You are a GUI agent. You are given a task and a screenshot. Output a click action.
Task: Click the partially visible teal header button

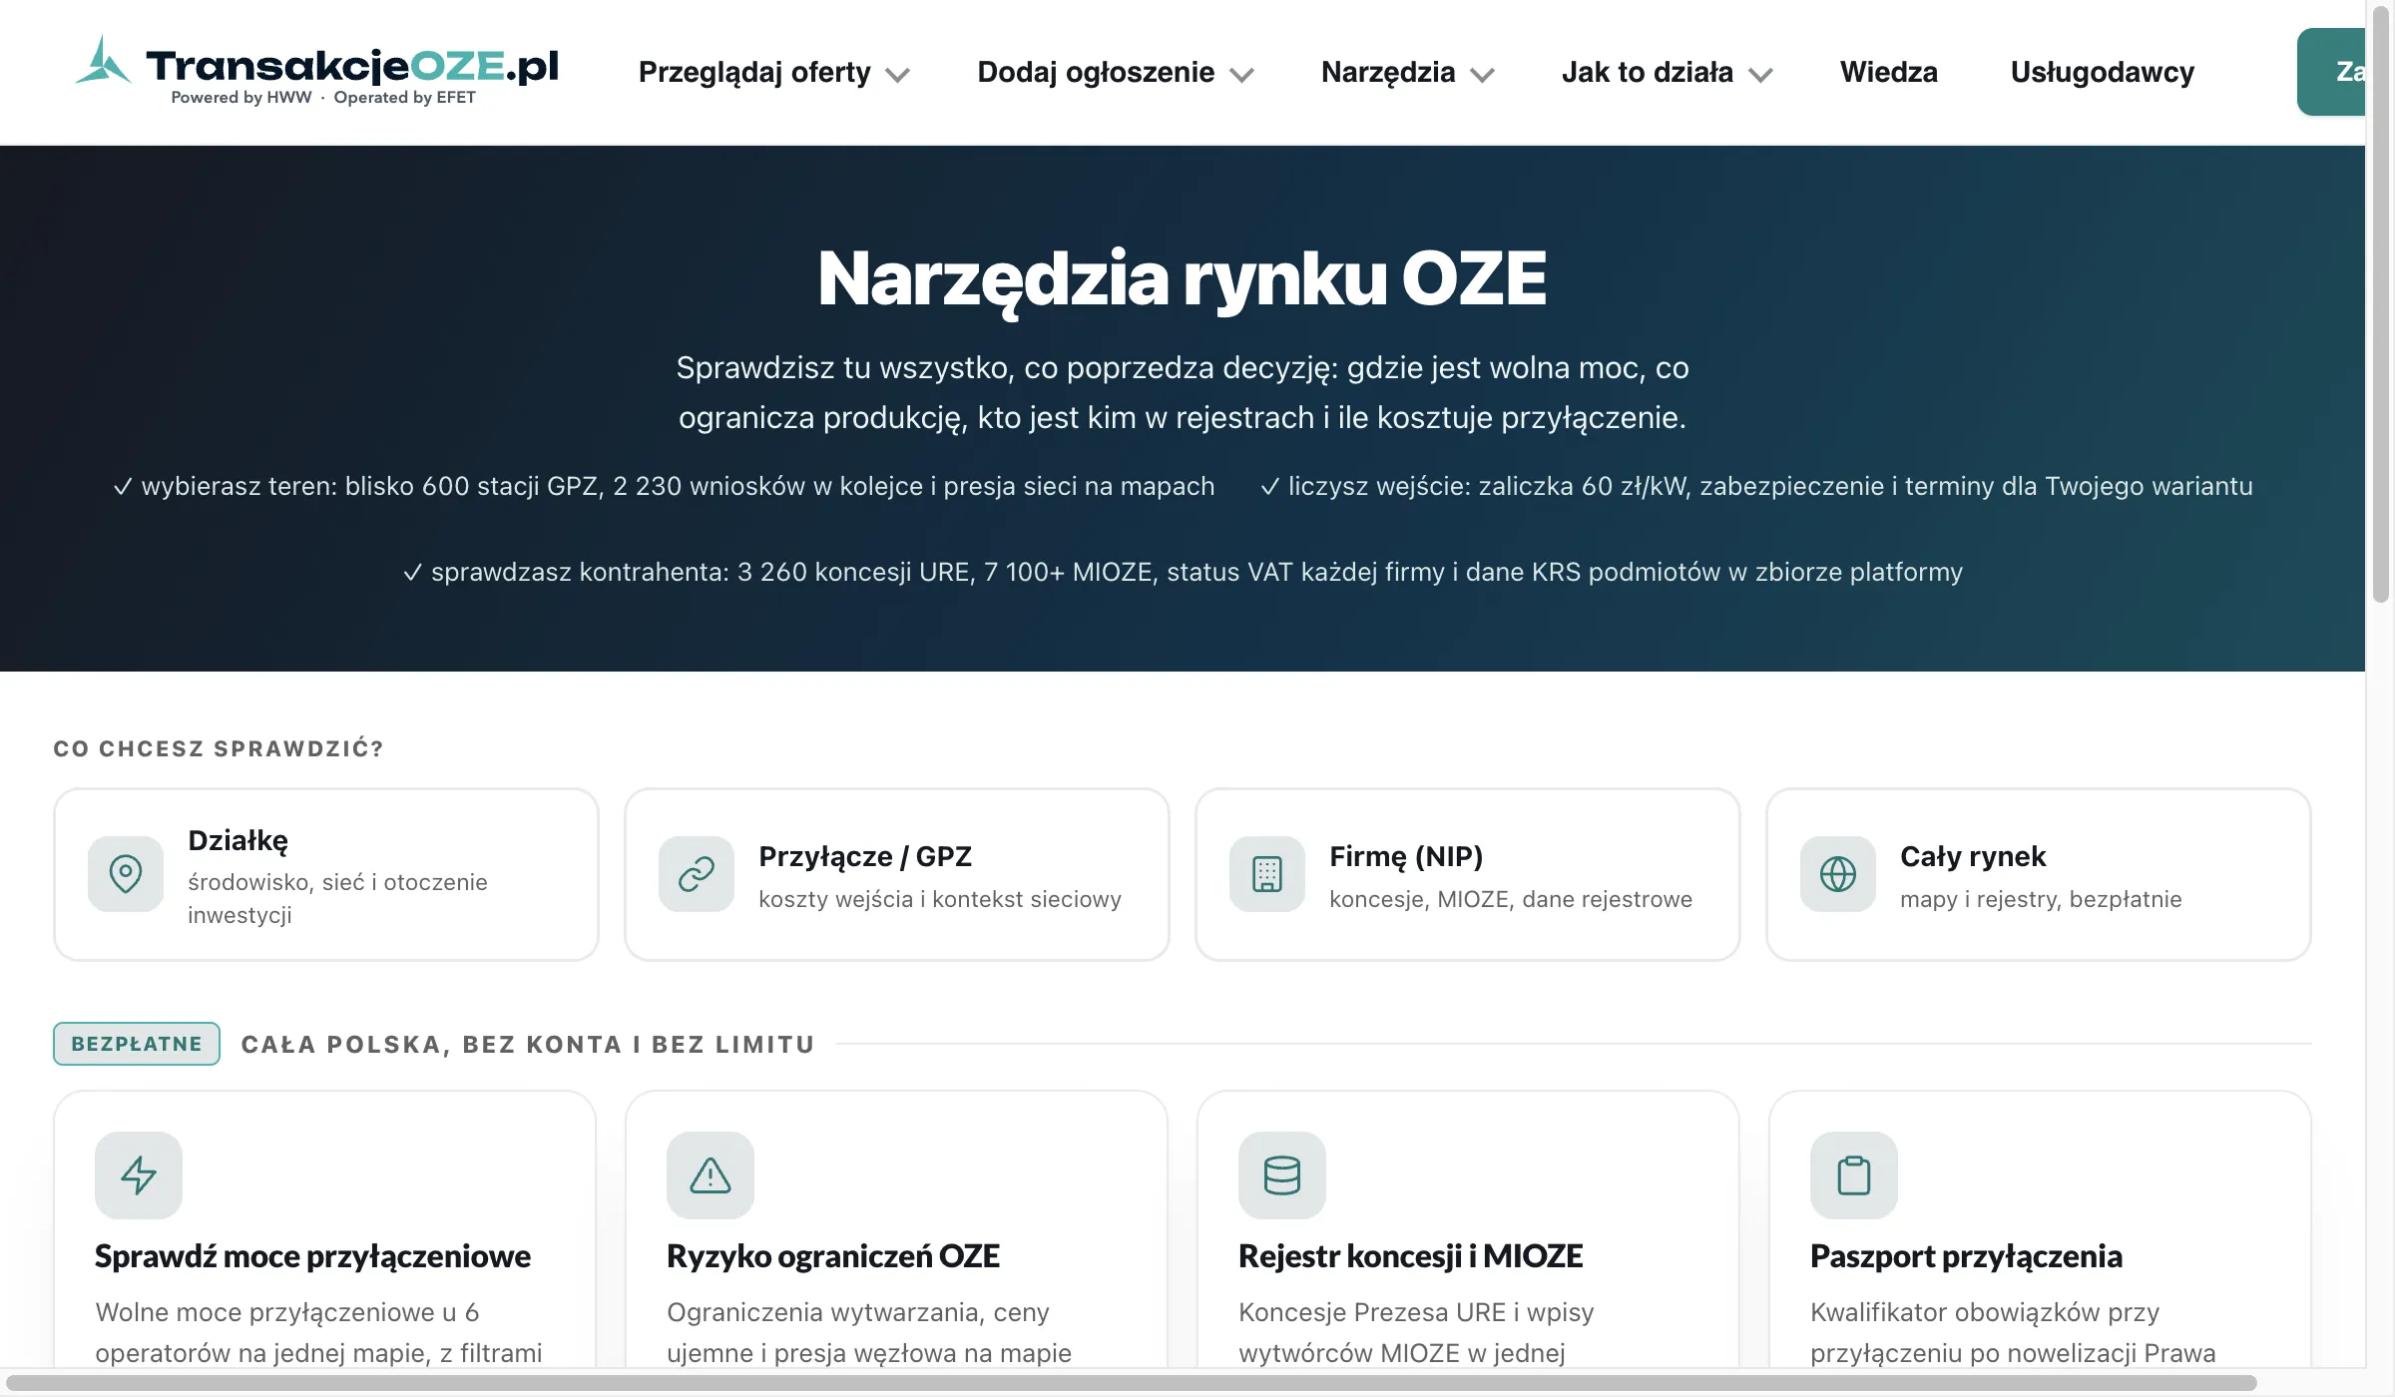click(x=2331, y=72)
